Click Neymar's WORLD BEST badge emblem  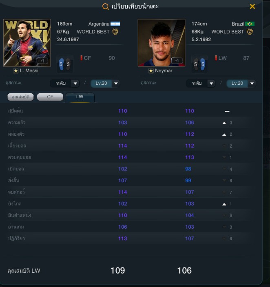(250, 32)
